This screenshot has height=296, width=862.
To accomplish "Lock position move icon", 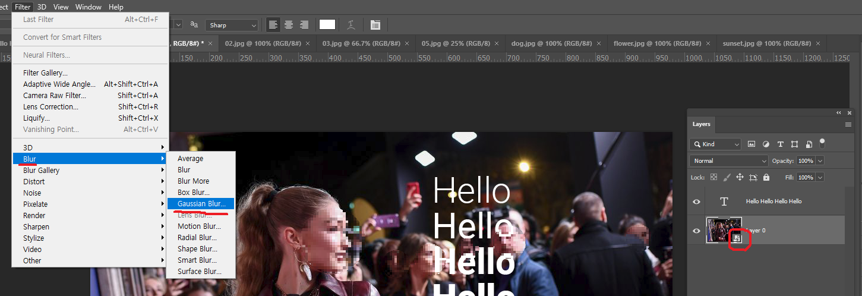I will point(740,177).
